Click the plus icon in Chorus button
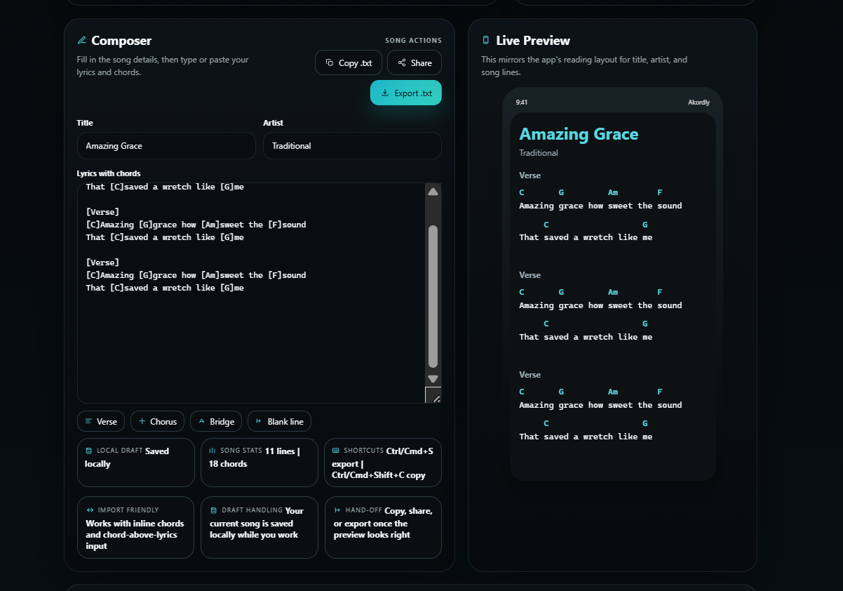This screenshot has height=591, width=843. point(142,421)
